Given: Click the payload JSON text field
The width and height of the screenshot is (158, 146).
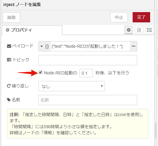Looking at the screenshot, I should (90, 46).
